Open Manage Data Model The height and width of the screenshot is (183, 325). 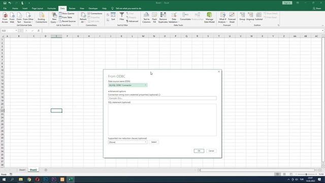coord(209,17)
